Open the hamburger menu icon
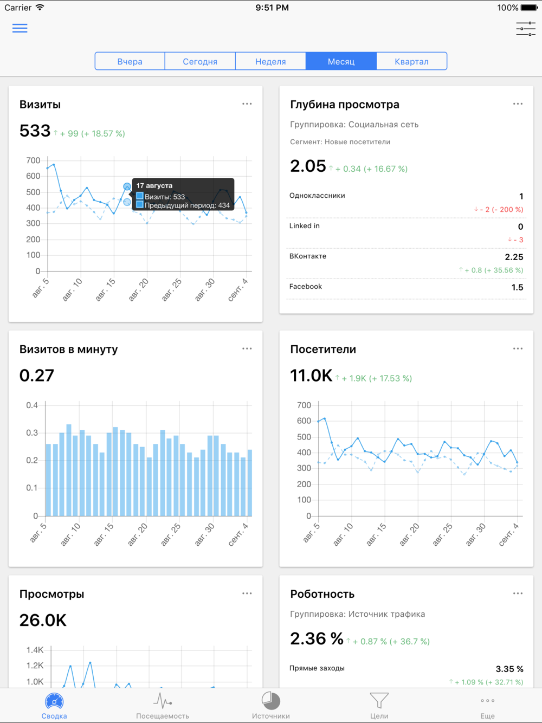542x723 pixels. point(20,28)
